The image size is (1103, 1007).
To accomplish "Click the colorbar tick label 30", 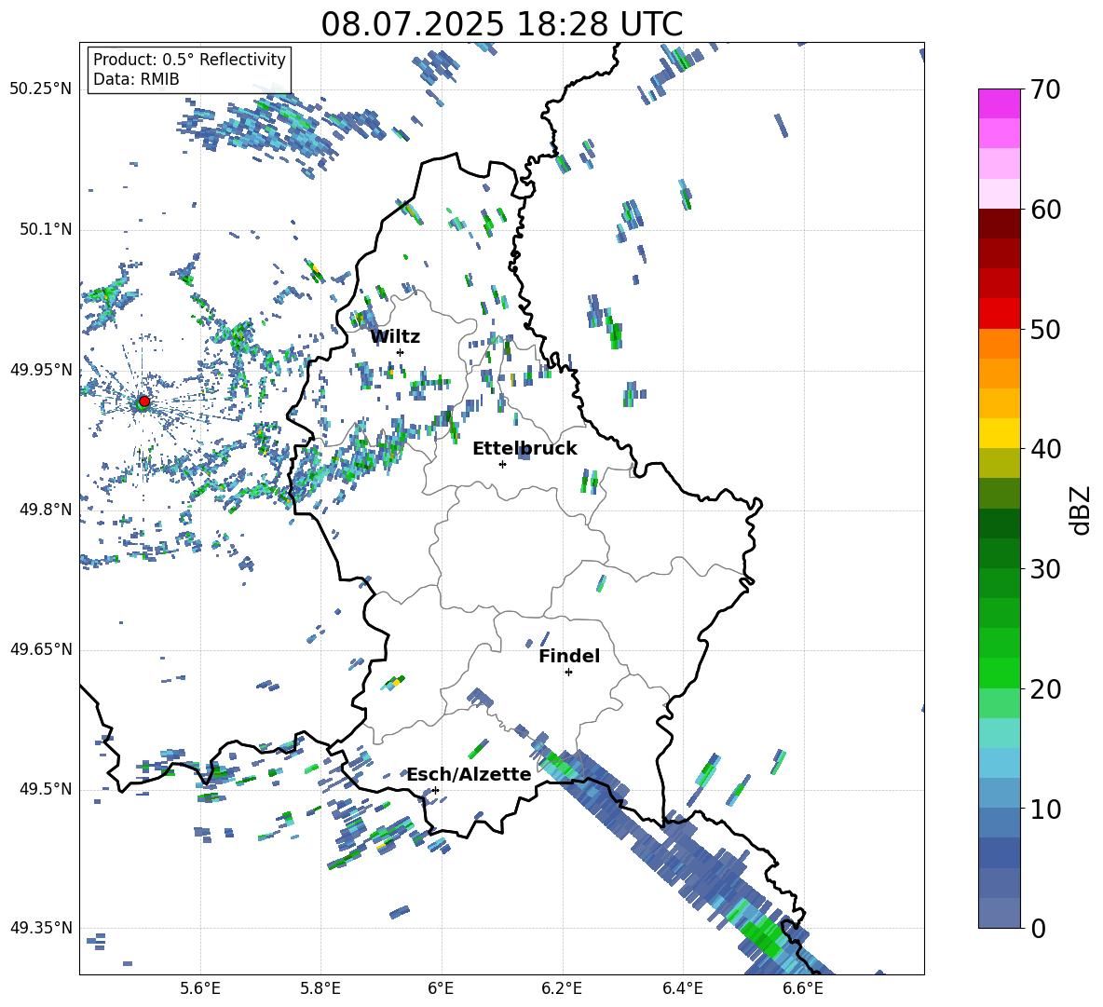I will click(x=1045, y=569).
